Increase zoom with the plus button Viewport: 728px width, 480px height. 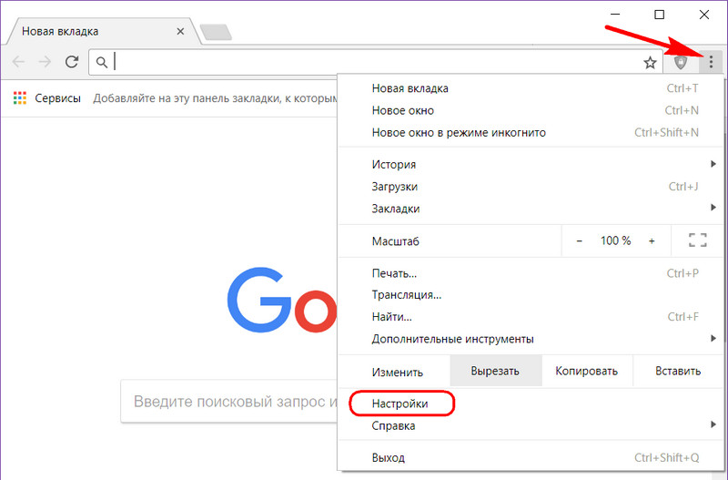pyautogui.click(x=652, y=240)
